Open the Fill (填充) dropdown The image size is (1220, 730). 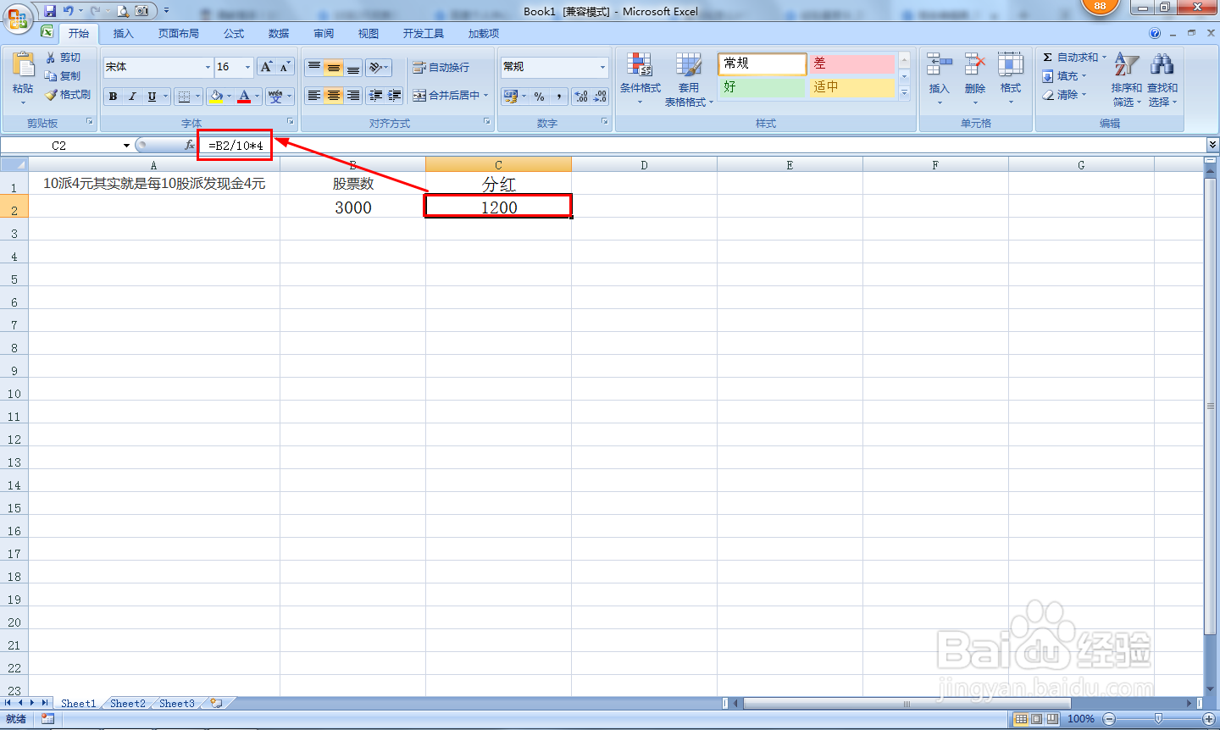(x=1065, y=75)
